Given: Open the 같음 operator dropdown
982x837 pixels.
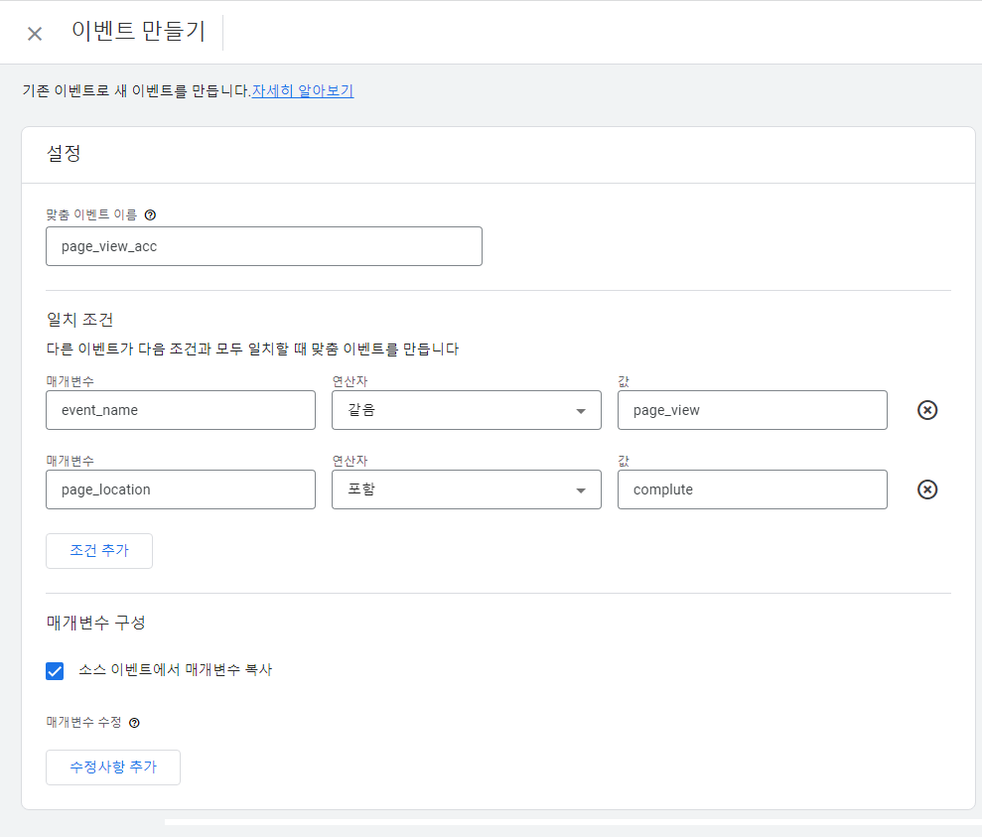Looking at the screenshot, I should [x=466, y=410].
